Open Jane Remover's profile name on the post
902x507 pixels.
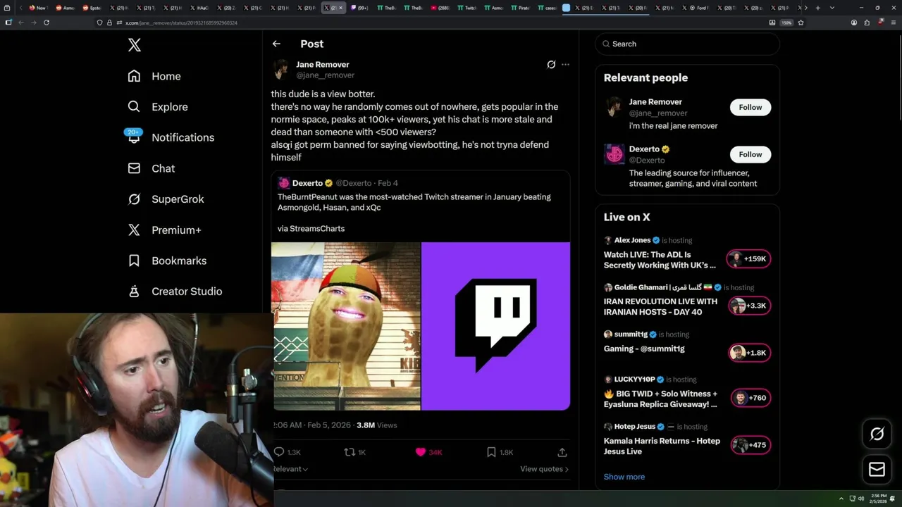coord(322,65)
